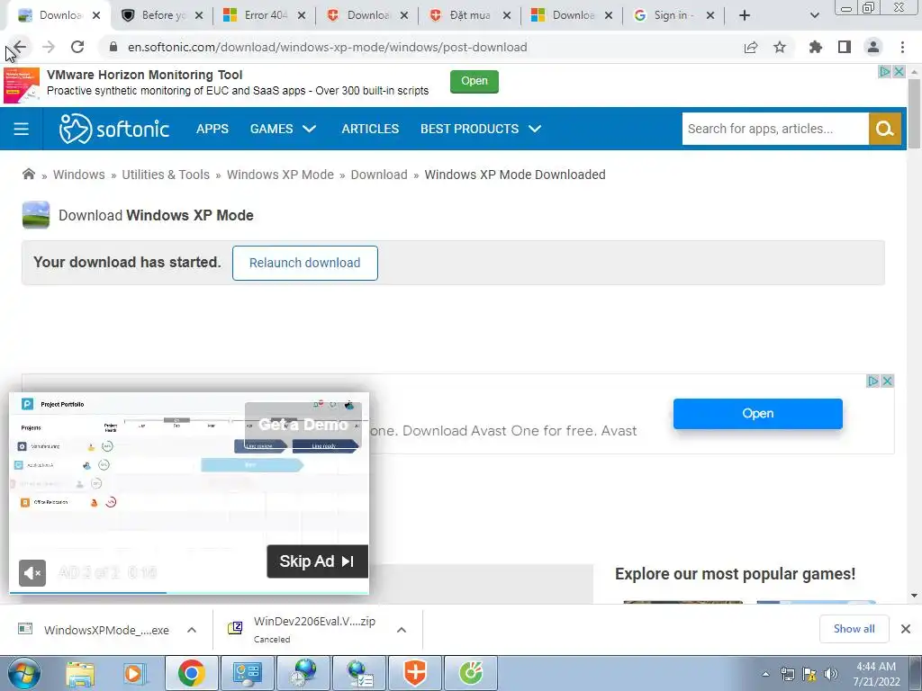Image resolution: width=922 pixels, height=691 pixels.
Task: Click Get a Demo in video ad
Action: (303, 425)
